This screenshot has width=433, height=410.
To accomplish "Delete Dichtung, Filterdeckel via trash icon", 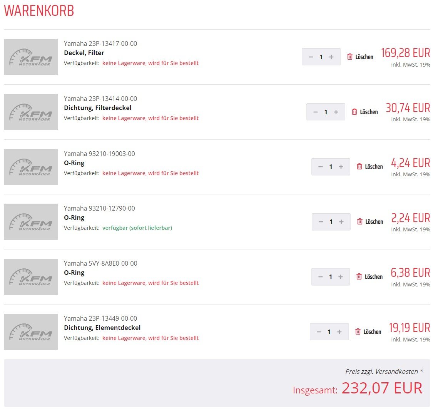I will point(354,112).
